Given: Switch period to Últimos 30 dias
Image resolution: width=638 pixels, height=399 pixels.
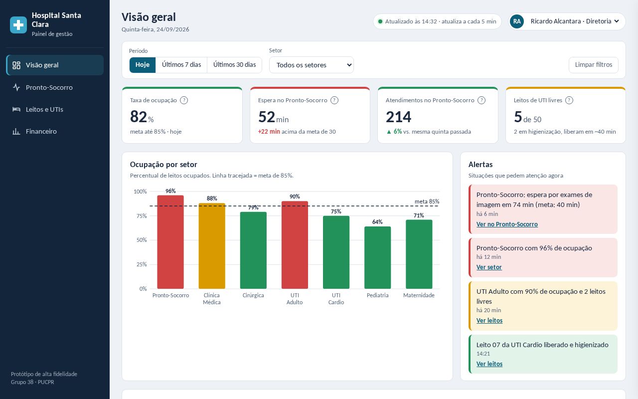Looking at the screenshot, I should click(234, 65).
